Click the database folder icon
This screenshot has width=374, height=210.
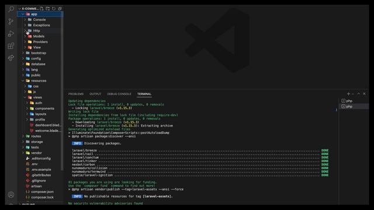27,64
